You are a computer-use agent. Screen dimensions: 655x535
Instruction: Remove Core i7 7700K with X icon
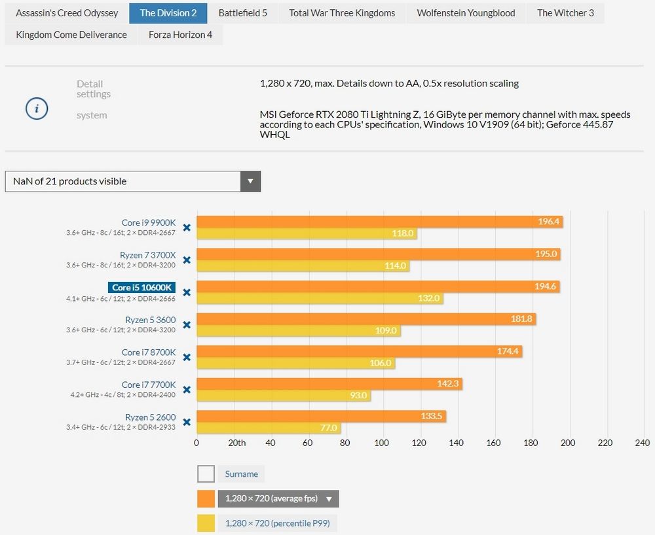click(187, 389)
